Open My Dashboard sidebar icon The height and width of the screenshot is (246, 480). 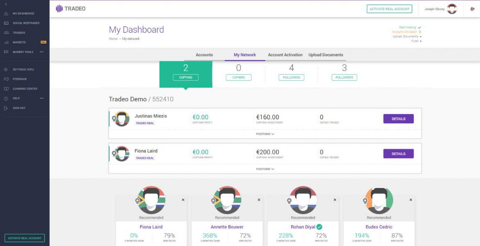coord(6,14)
